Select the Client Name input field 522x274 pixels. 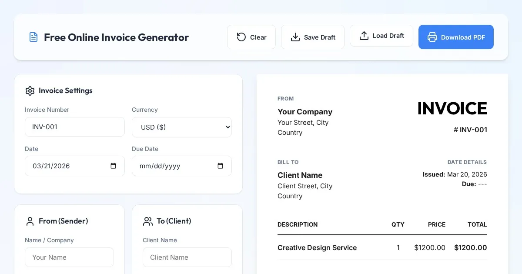(187, 257)
